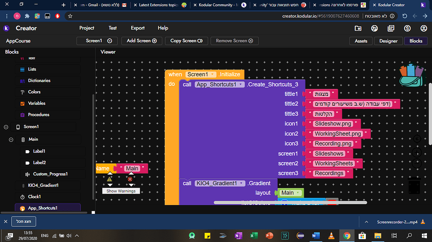
Task: Open the Project menu
Action: coord(86,28)
